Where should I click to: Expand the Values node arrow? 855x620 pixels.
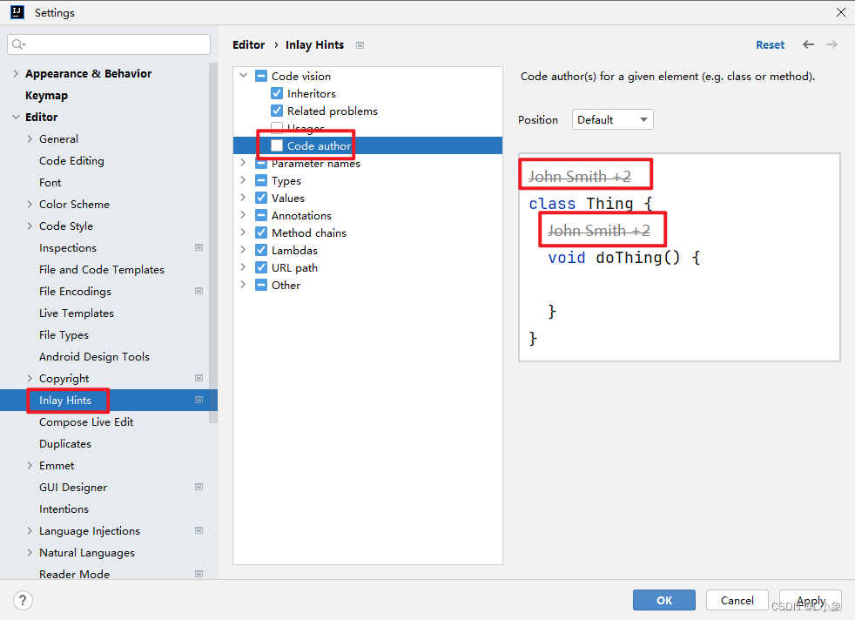click(x=243, y=198)
